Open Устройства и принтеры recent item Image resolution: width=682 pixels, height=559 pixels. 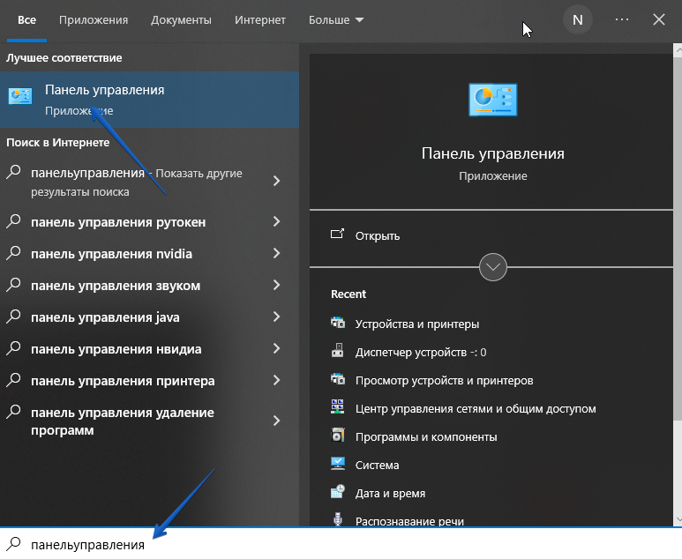(416, 324)
